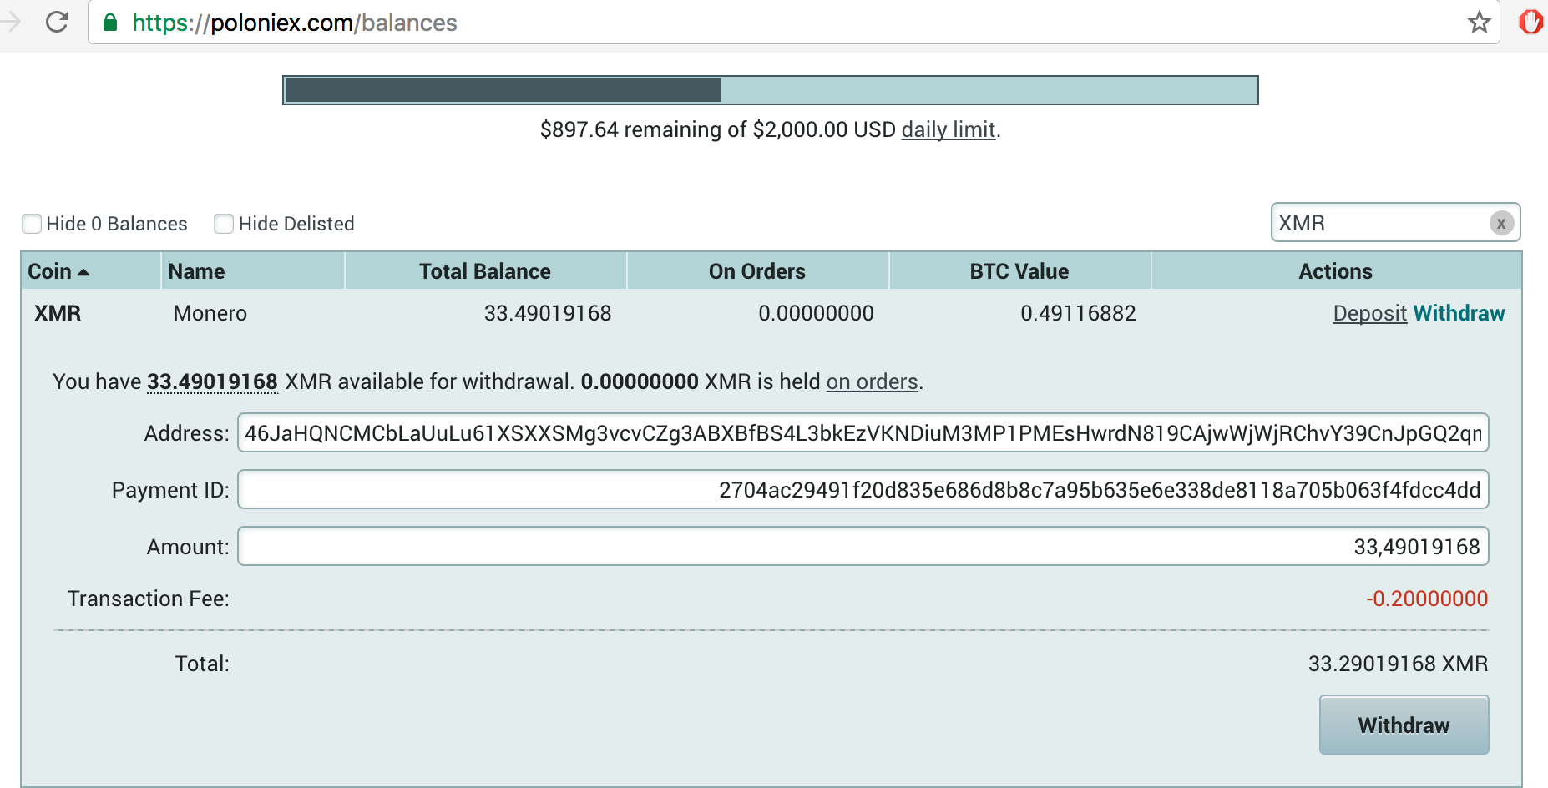Click the Payment ID input box
1548x788 pixels.
coord(863,490)
